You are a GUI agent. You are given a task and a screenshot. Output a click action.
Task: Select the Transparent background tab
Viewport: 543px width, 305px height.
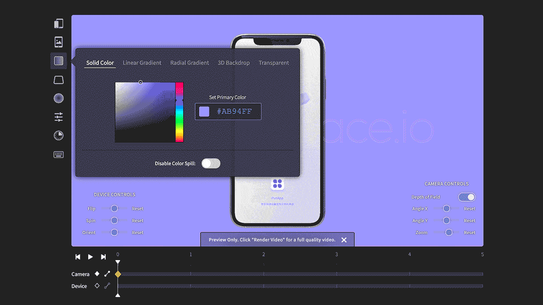click(274, 63)
